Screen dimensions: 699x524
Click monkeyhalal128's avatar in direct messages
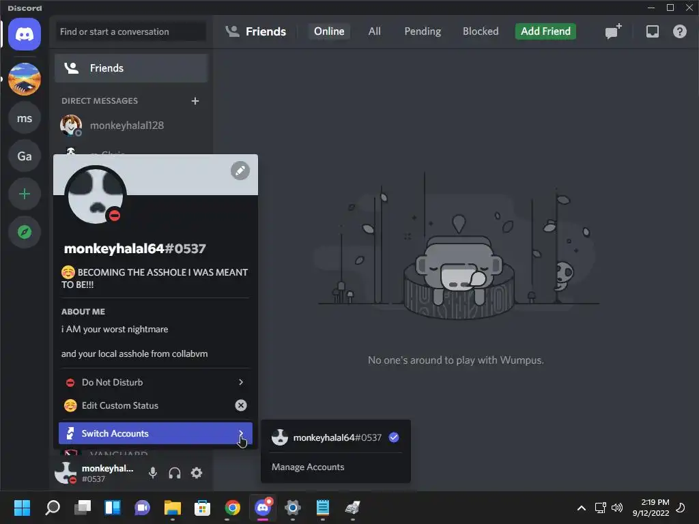(x=71, y=126)
